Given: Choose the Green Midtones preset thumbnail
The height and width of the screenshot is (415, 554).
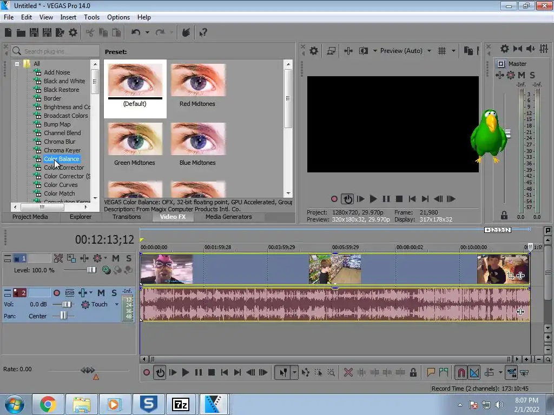Looking at the screenshot, I should [x=135, y=139].
